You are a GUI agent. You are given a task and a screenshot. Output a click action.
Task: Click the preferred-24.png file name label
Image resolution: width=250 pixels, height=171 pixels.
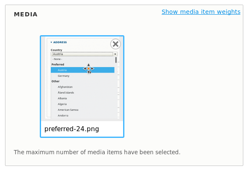coord(72,129)
